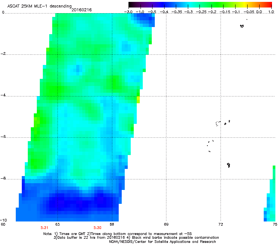
Task: Click the latitude axis label -8
Action: 3,178
